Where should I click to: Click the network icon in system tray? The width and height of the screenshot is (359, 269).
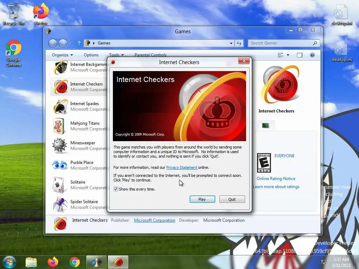pos(324,262)
